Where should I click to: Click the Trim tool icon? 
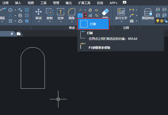80,10
